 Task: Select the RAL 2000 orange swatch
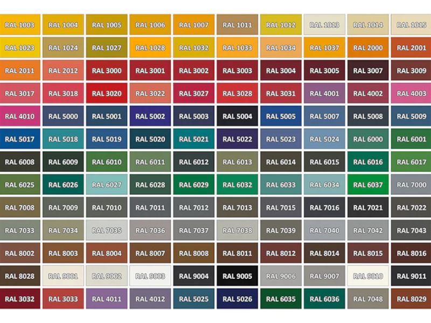click(368, 47)
